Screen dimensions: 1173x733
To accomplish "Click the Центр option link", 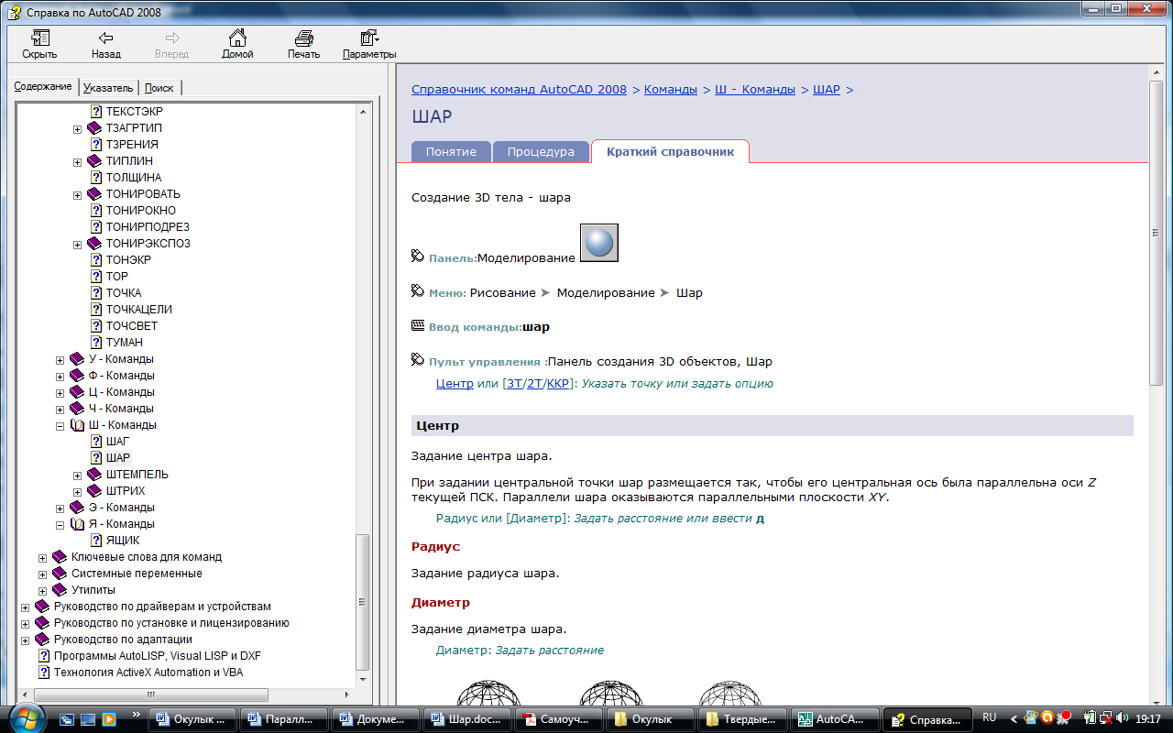I will [x=455, y=384].
